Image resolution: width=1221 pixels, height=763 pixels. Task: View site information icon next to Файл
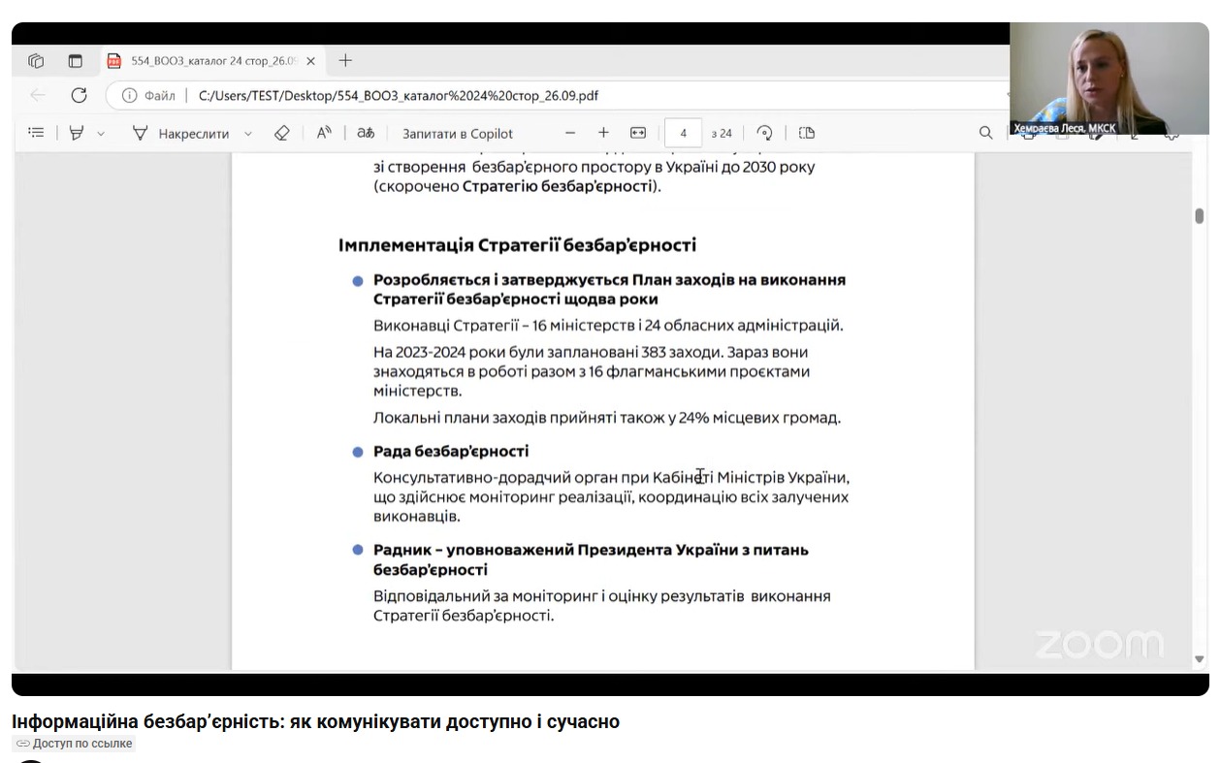click(129, 96)
